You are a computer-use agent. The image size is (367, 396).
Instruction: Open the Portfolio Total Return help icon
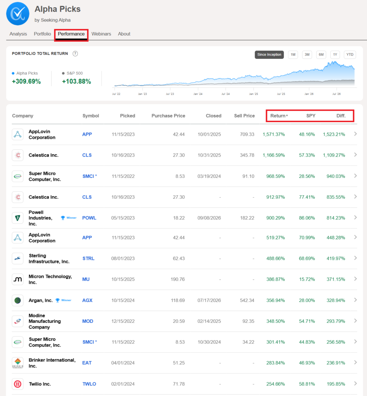[75, 53]
